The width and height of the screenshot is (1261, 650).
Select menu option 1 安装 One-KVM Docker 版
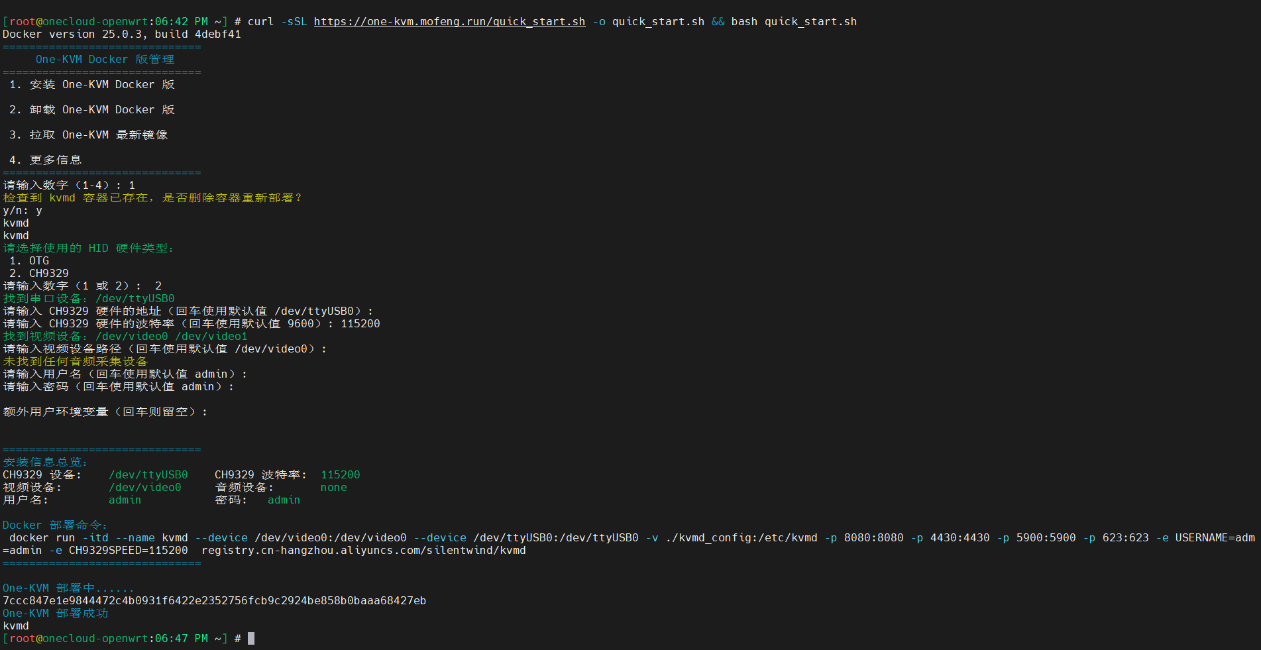tap(92, 84)
